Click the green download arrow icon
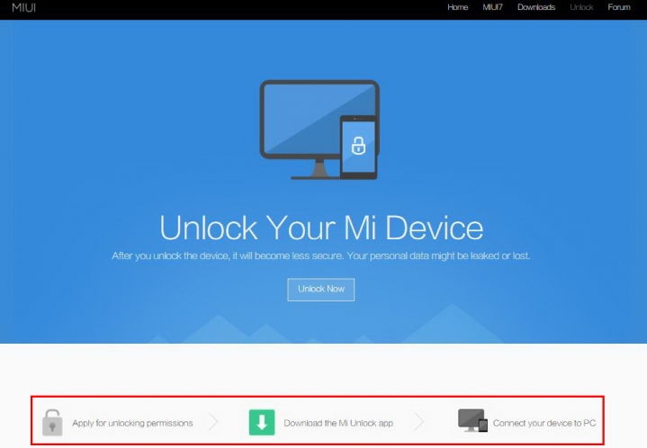Viewport: 647px width, 448px height. [x=262, y=423]
